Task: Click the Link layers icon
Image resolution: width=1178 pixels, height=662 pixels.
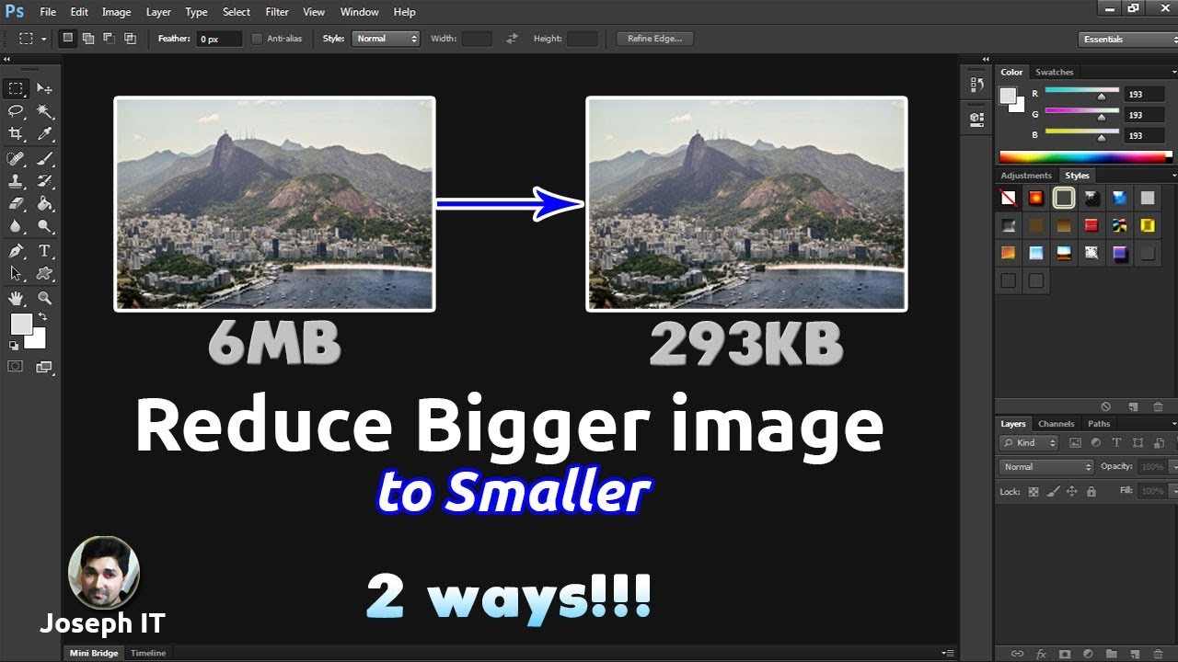Action: click(1017, 654)
